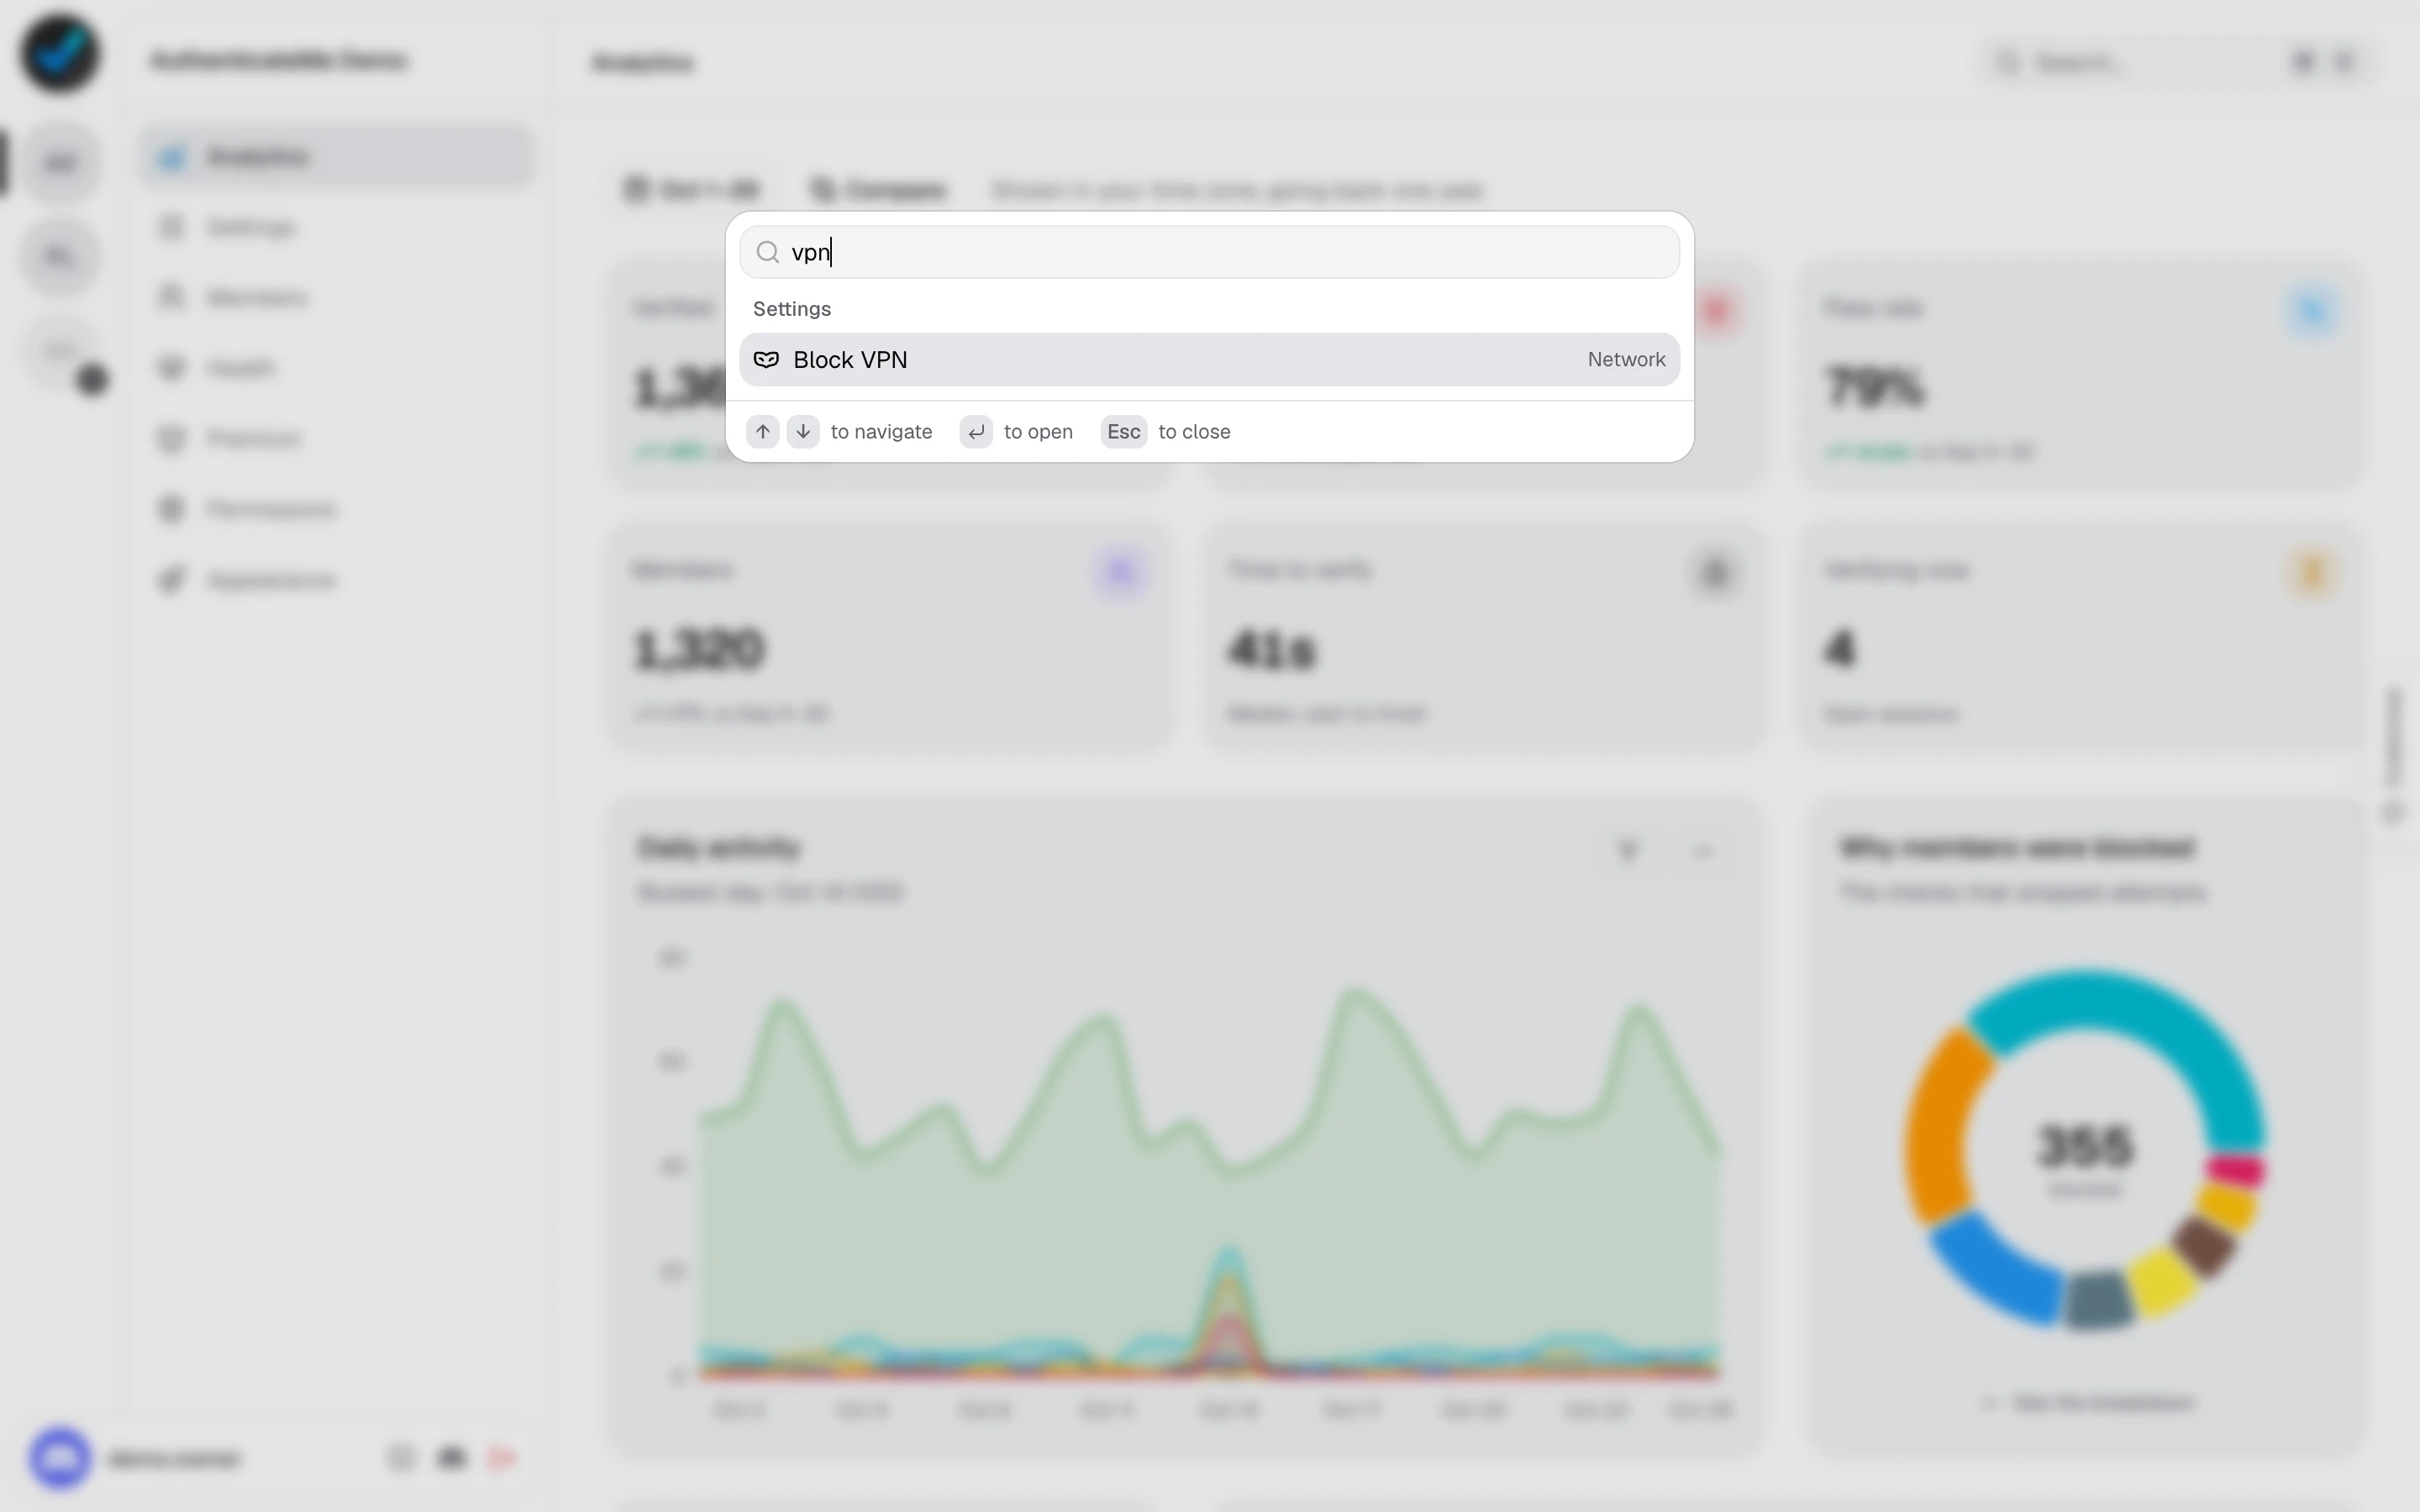
Task: Click the Settings group heading
Action: click(792, 309)
